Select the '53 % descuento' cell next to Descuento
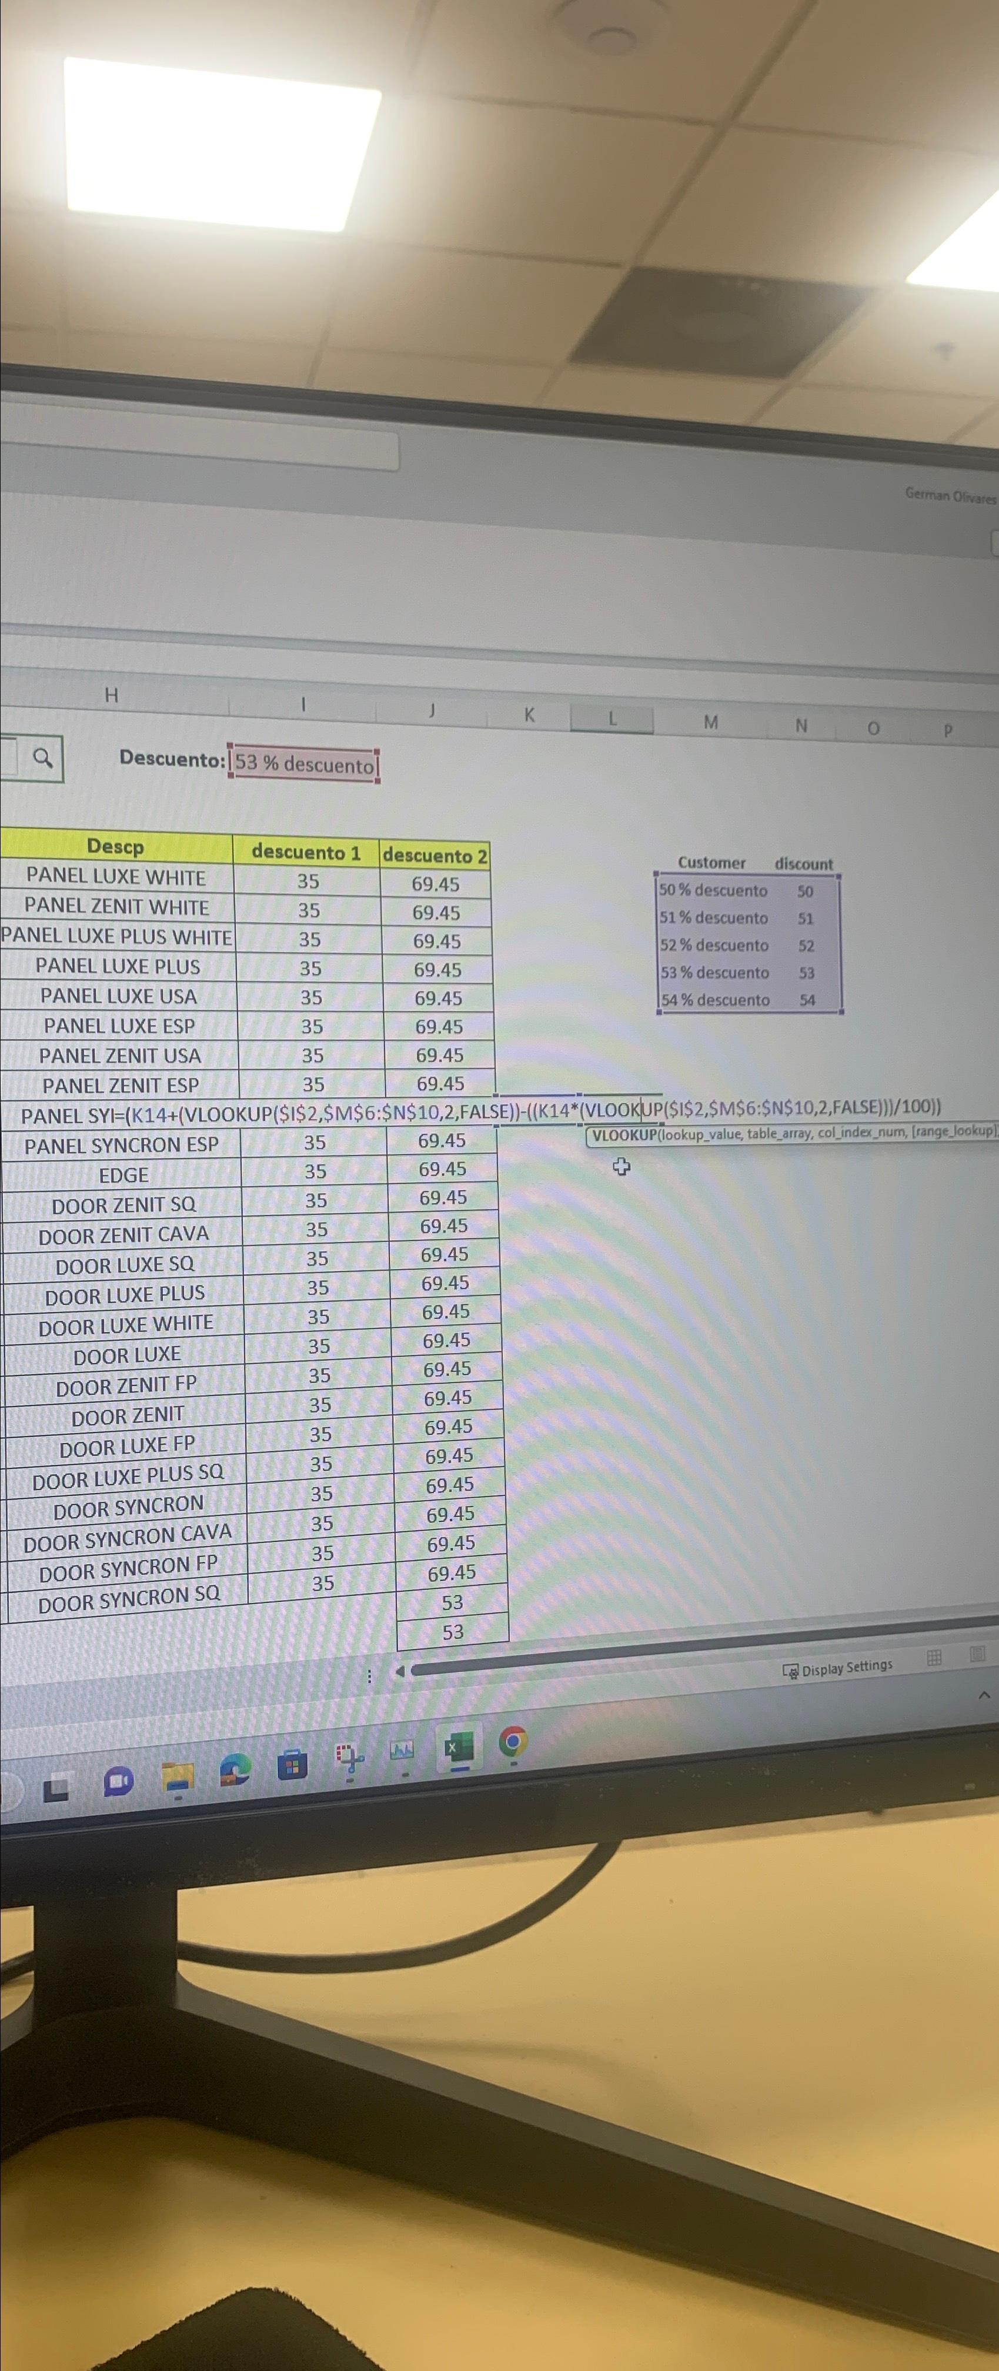This screenshot has height=2371, width=999. [x=304, y=763]
